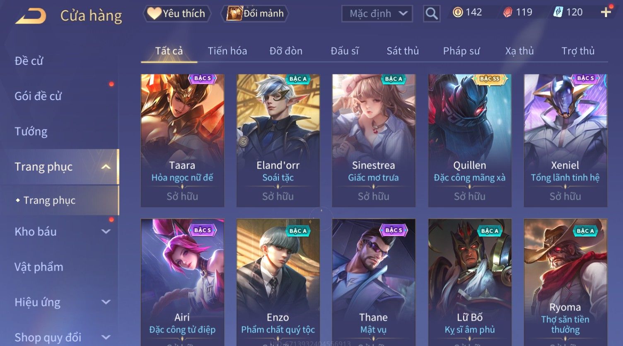623x346 pixels.
Task: Open Đổi mảnh fragment exchange
Action: pos(255,14)
